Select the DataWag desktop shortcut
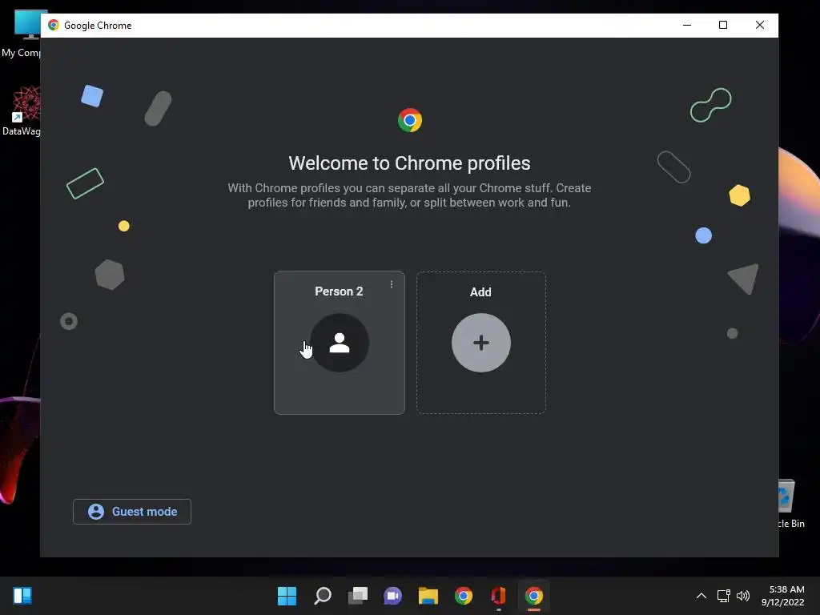The height and width of the screenshot is (615, 820). coord(21,111)
